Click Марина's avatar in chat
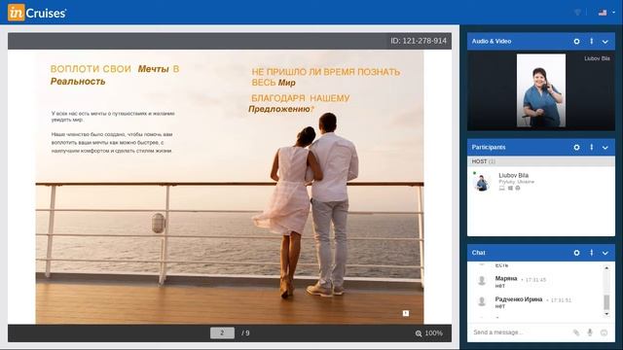 pos(482,281)
